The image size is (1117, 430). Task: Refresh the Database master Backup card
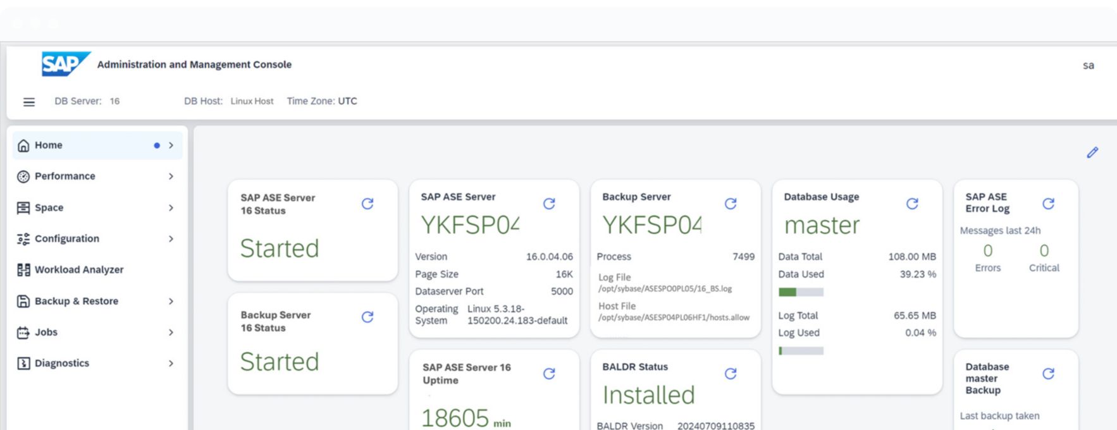(x=1048, y=374)
